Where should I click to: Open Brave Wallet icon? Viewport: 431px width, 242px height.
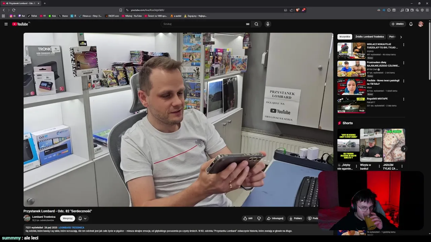coord(412,10)
